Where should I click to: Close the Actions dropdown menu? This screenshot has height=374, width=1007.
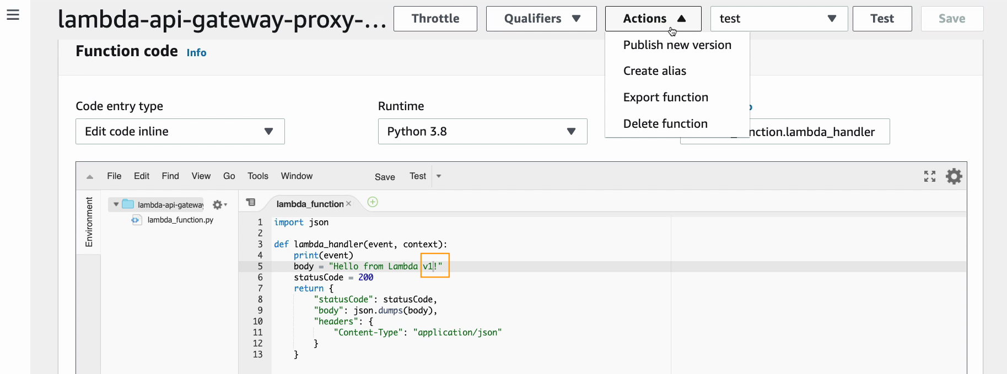(653, 19)
